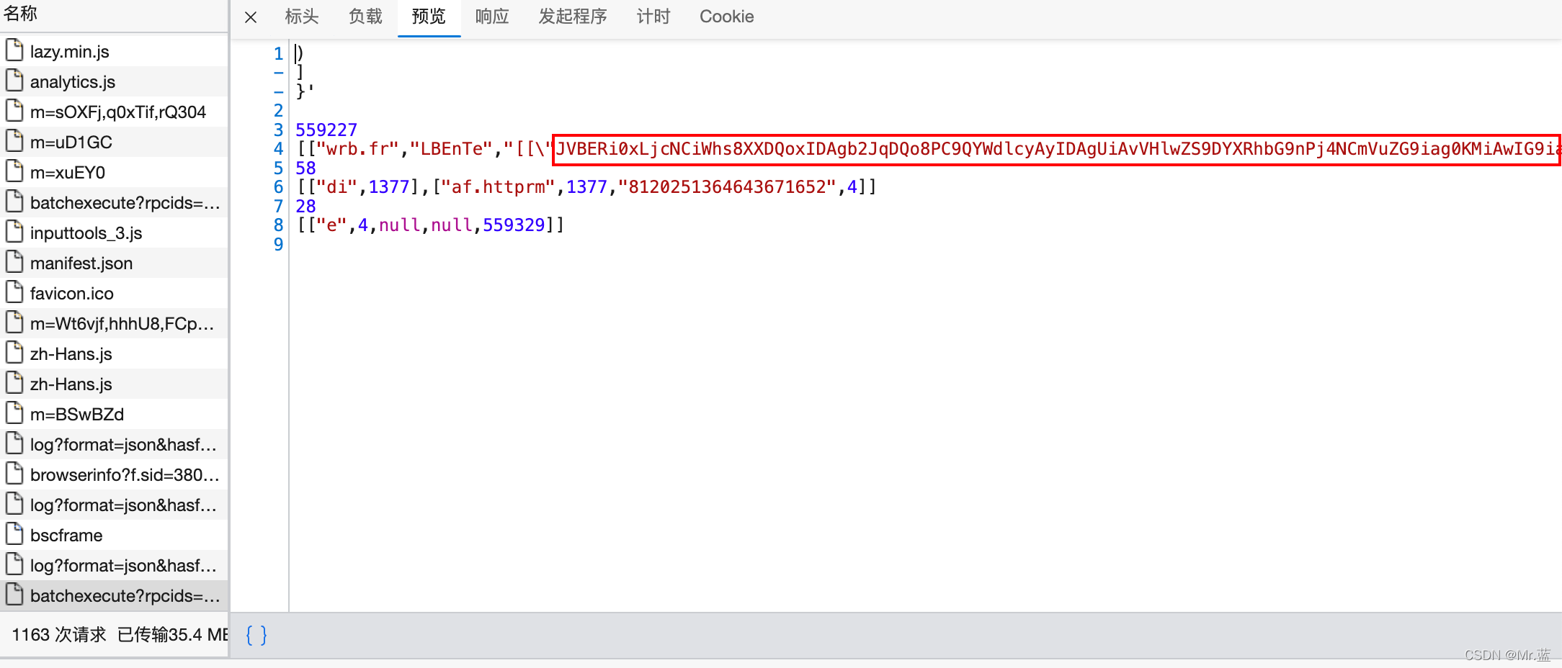The width and height of the screenshot is (1562, 668).
Task: Select the highlighted batchexecute request at bottom
Action: [x=114, y=595]
